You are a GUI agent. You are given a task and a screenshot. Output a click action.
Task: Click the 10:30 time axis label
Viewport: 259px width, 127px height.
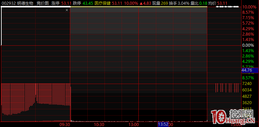coord(99,124)
